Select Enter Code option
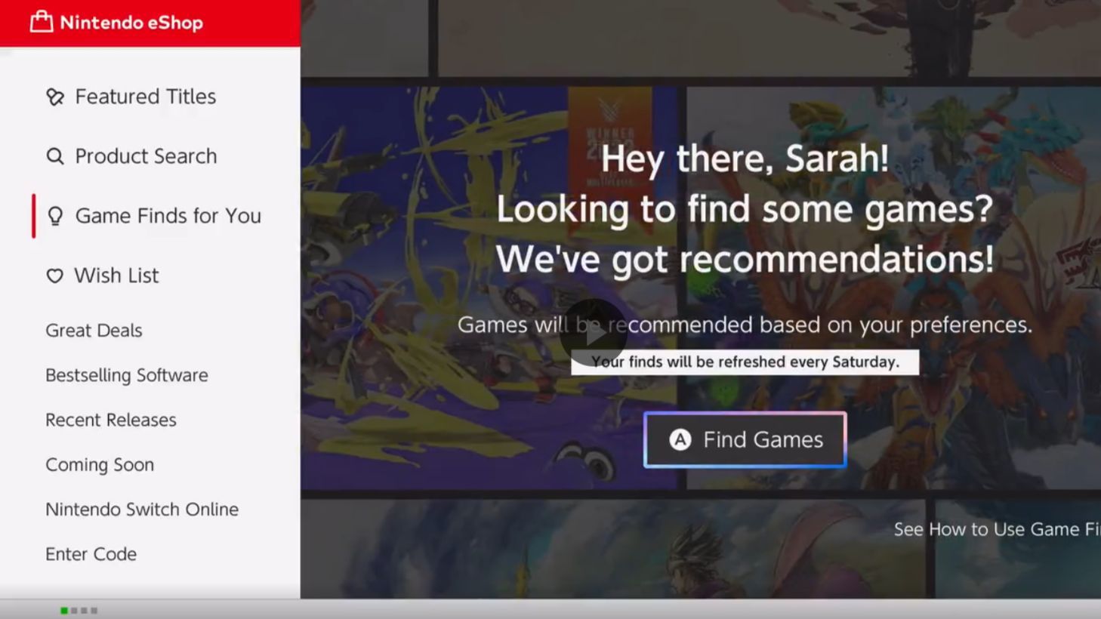 click(91, 554)
